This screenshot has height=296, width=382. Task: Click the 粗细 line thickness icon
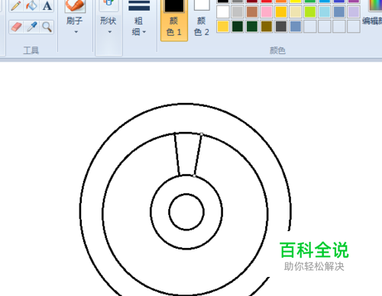[x=139, y=5]
